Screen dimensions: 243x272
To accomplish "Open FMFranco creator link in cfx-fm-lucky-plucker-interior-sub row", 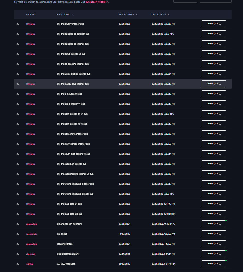I will tap(31, 74).
